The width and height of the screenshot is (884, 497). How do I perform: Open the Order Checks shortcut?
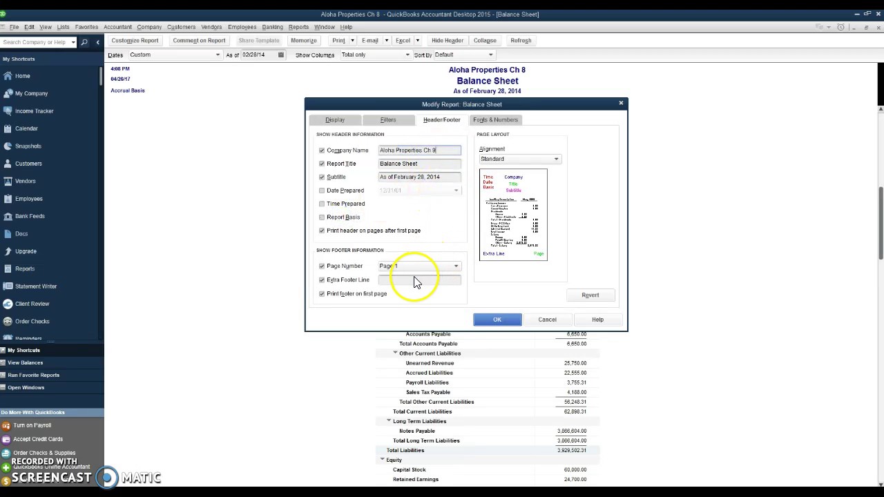tap(32, 322)
